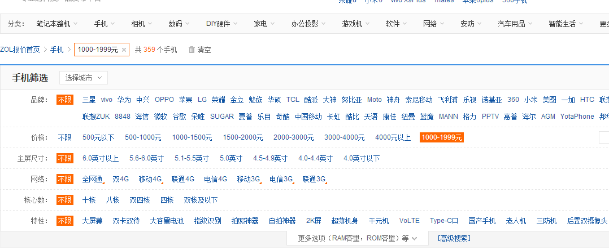
Task: Choose 十核 core count
Action: point(89,200)
